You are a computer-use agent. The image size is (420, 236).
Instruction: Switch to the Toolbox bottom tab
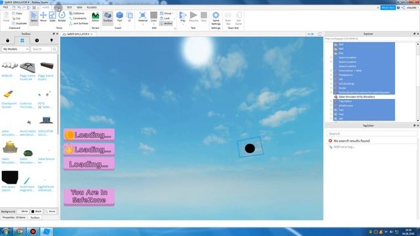pyautogui.click(x=35, y=218)
